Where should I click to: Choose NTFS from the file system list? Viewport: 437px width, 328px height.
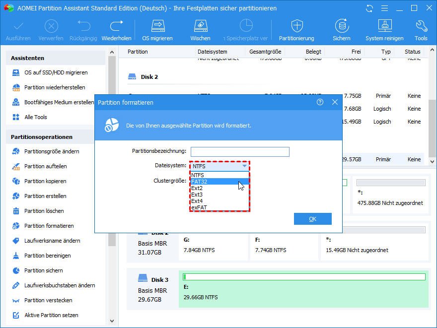point(219,175)
